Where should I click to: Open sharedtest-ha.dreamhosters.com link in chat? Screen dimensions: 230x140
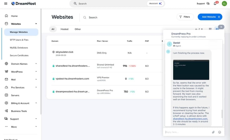pos(190,119)
